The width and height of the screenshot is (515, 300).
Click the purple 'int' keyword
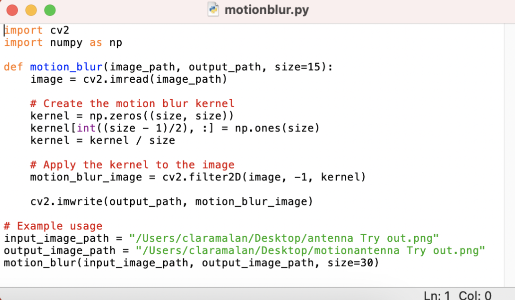coord(86,128)
